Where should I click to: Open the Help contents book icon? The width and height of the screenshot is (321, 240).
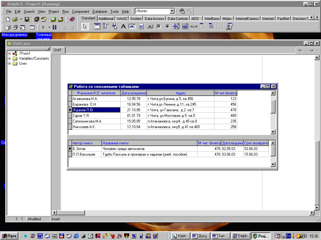(72, 19)
